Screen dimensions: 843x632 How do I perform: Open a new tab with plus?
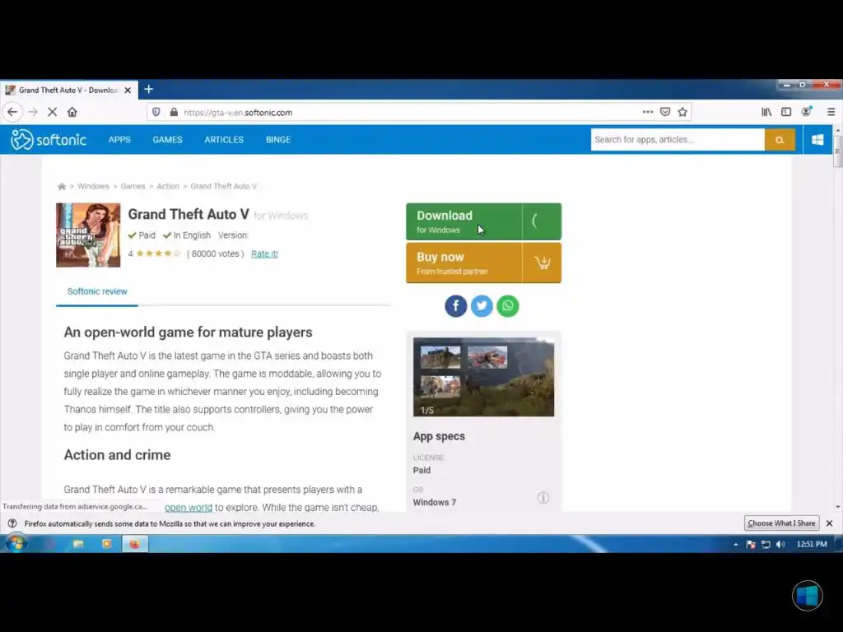click(x=149, y=89)
